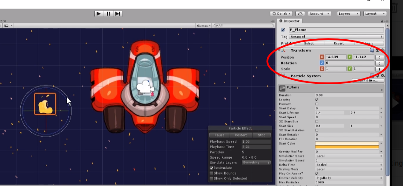This screenshot has height=186, width=403.
Task: Click the Position X input field
Action: tap(334, 57)
